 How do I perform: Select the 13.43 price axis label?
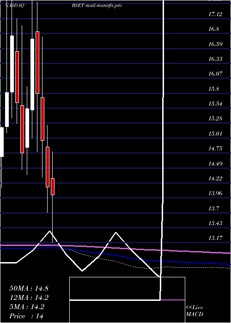click(216, 223)
